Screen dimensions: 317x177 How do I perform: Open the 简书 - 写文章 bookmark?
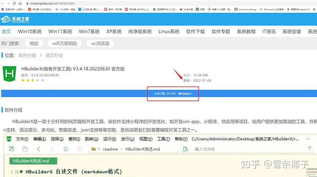(x=113, y=10)
